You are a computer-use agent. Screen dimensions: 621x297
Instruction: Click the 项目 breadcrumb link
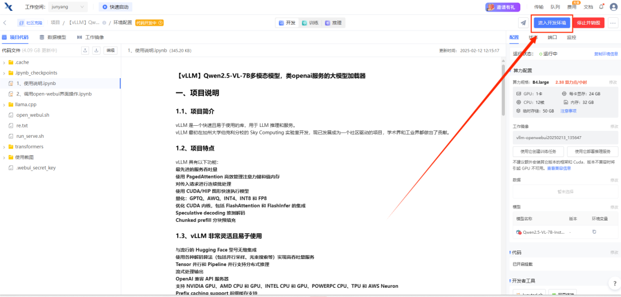tap(55, 22)
